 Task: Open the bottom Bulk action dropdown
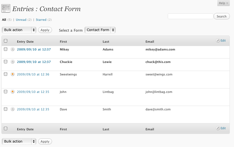click(19, 141)
